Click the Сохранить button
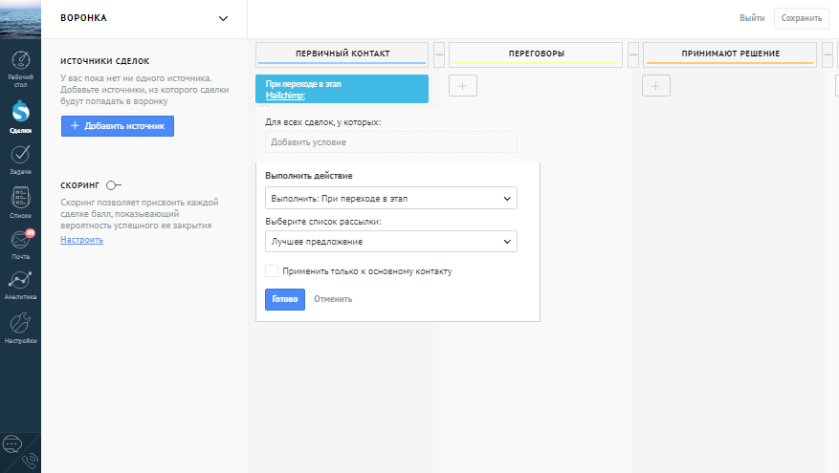839x473 pixels. click(x=802, y=18)
